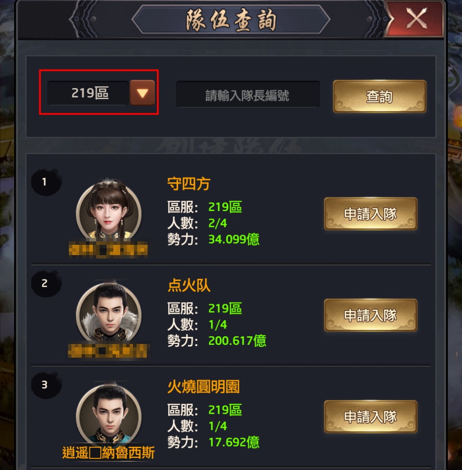Click the avatar of team 火燒圓明園
462x470 pixels.
coord(109,414)
